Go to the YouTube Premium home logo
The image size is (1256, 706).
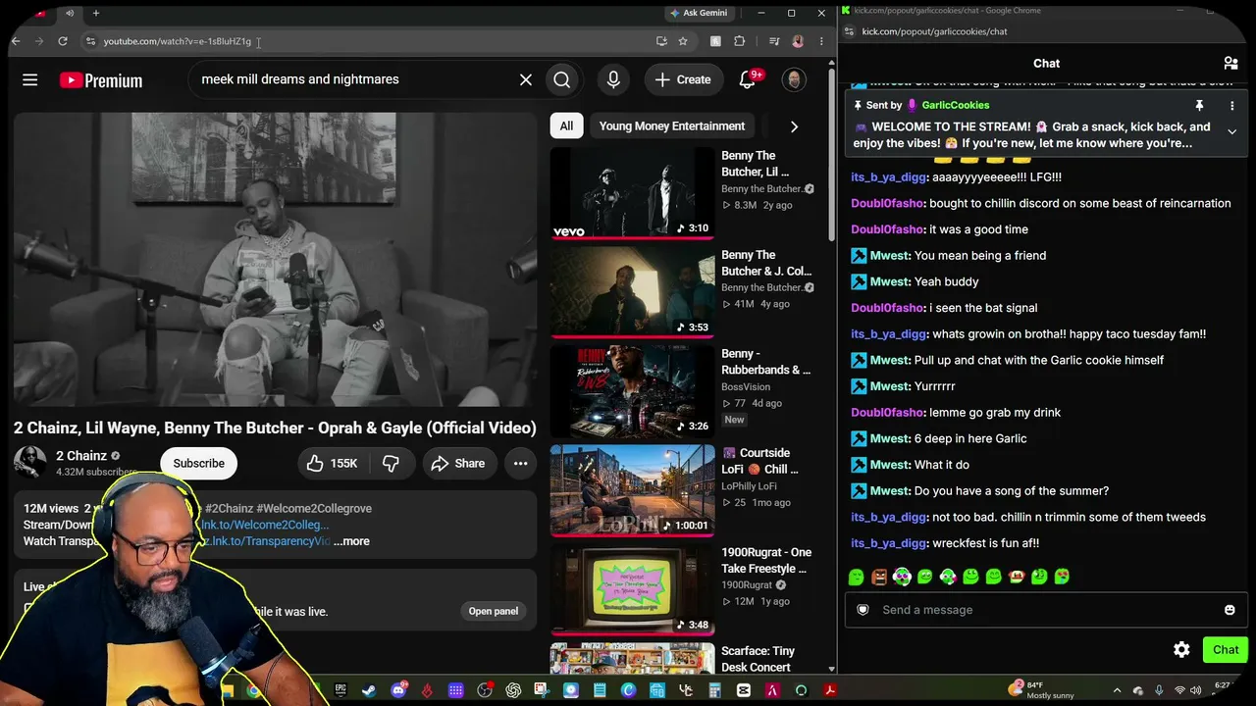click(x=100, y=80)
